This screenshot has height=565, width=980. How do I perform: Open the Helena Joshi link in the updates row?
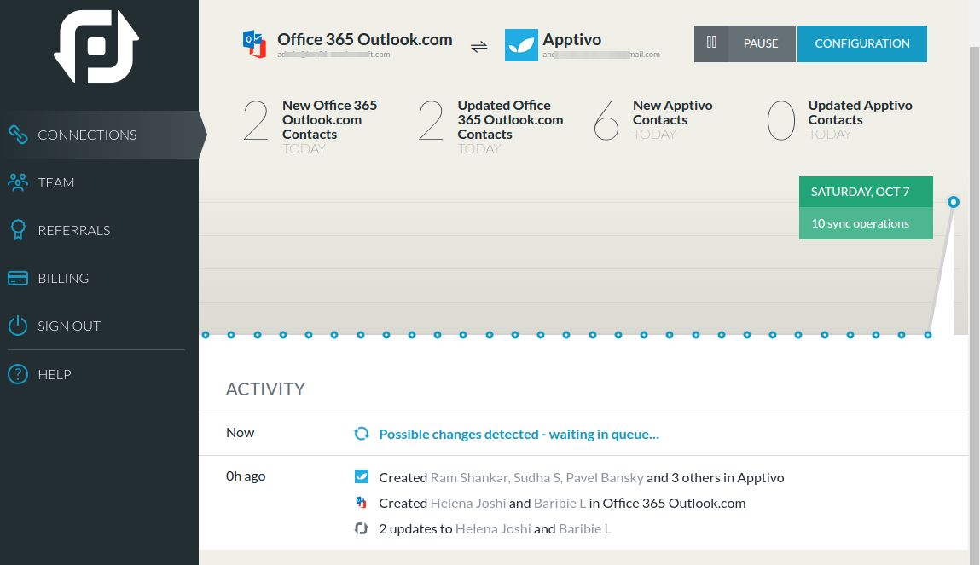(493, 529)
